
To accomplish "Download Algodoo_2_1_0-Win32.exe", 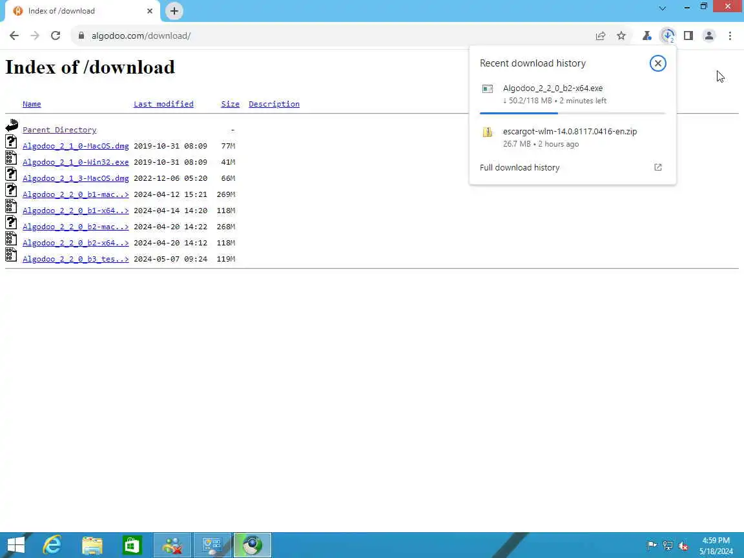I will [x=76, y=162].
